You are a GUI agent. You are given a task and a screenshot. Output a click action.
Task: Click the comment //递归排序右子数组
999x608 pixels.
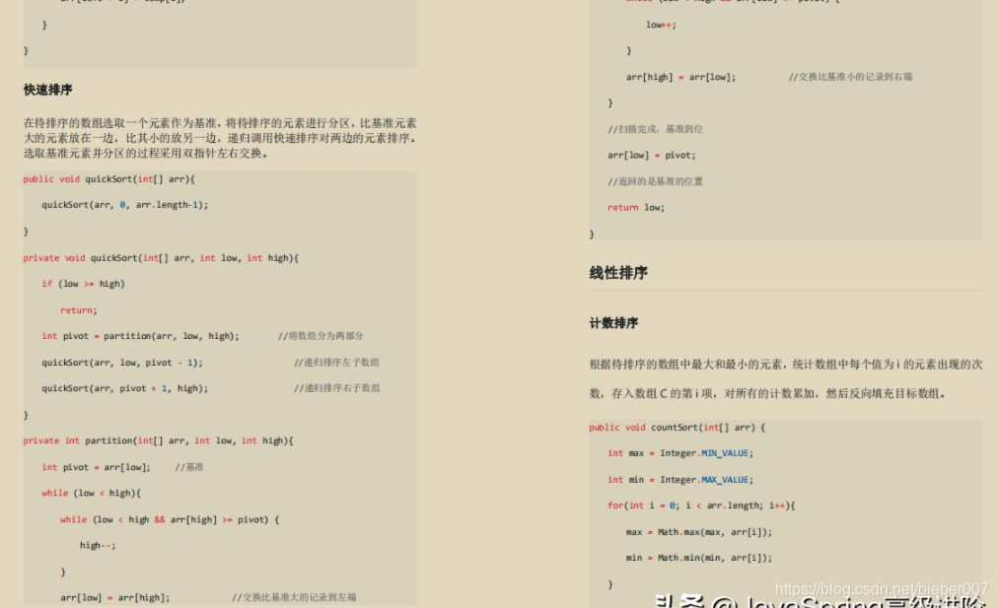click(336, 388)
